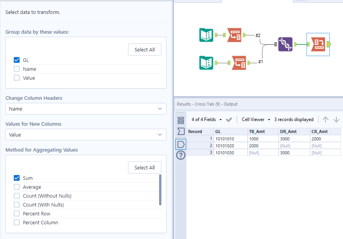Uncheck the GL group-by checkbox
This screenshot has width=343, height=239.
point(17,60)
